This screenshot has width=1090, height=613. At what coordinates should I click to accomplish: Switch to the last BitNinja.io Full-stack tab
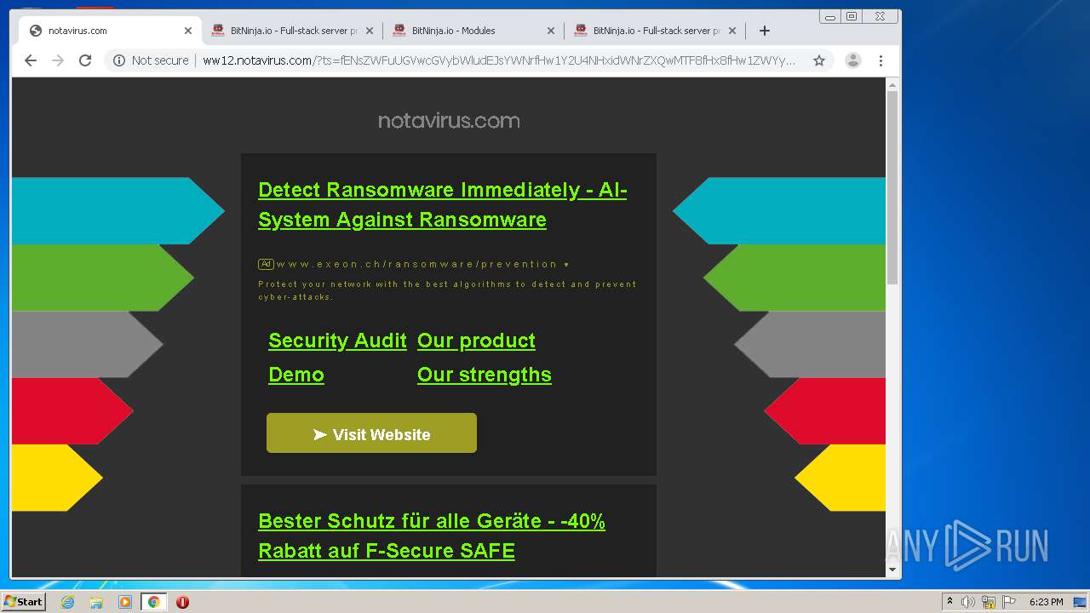[656, 31]
